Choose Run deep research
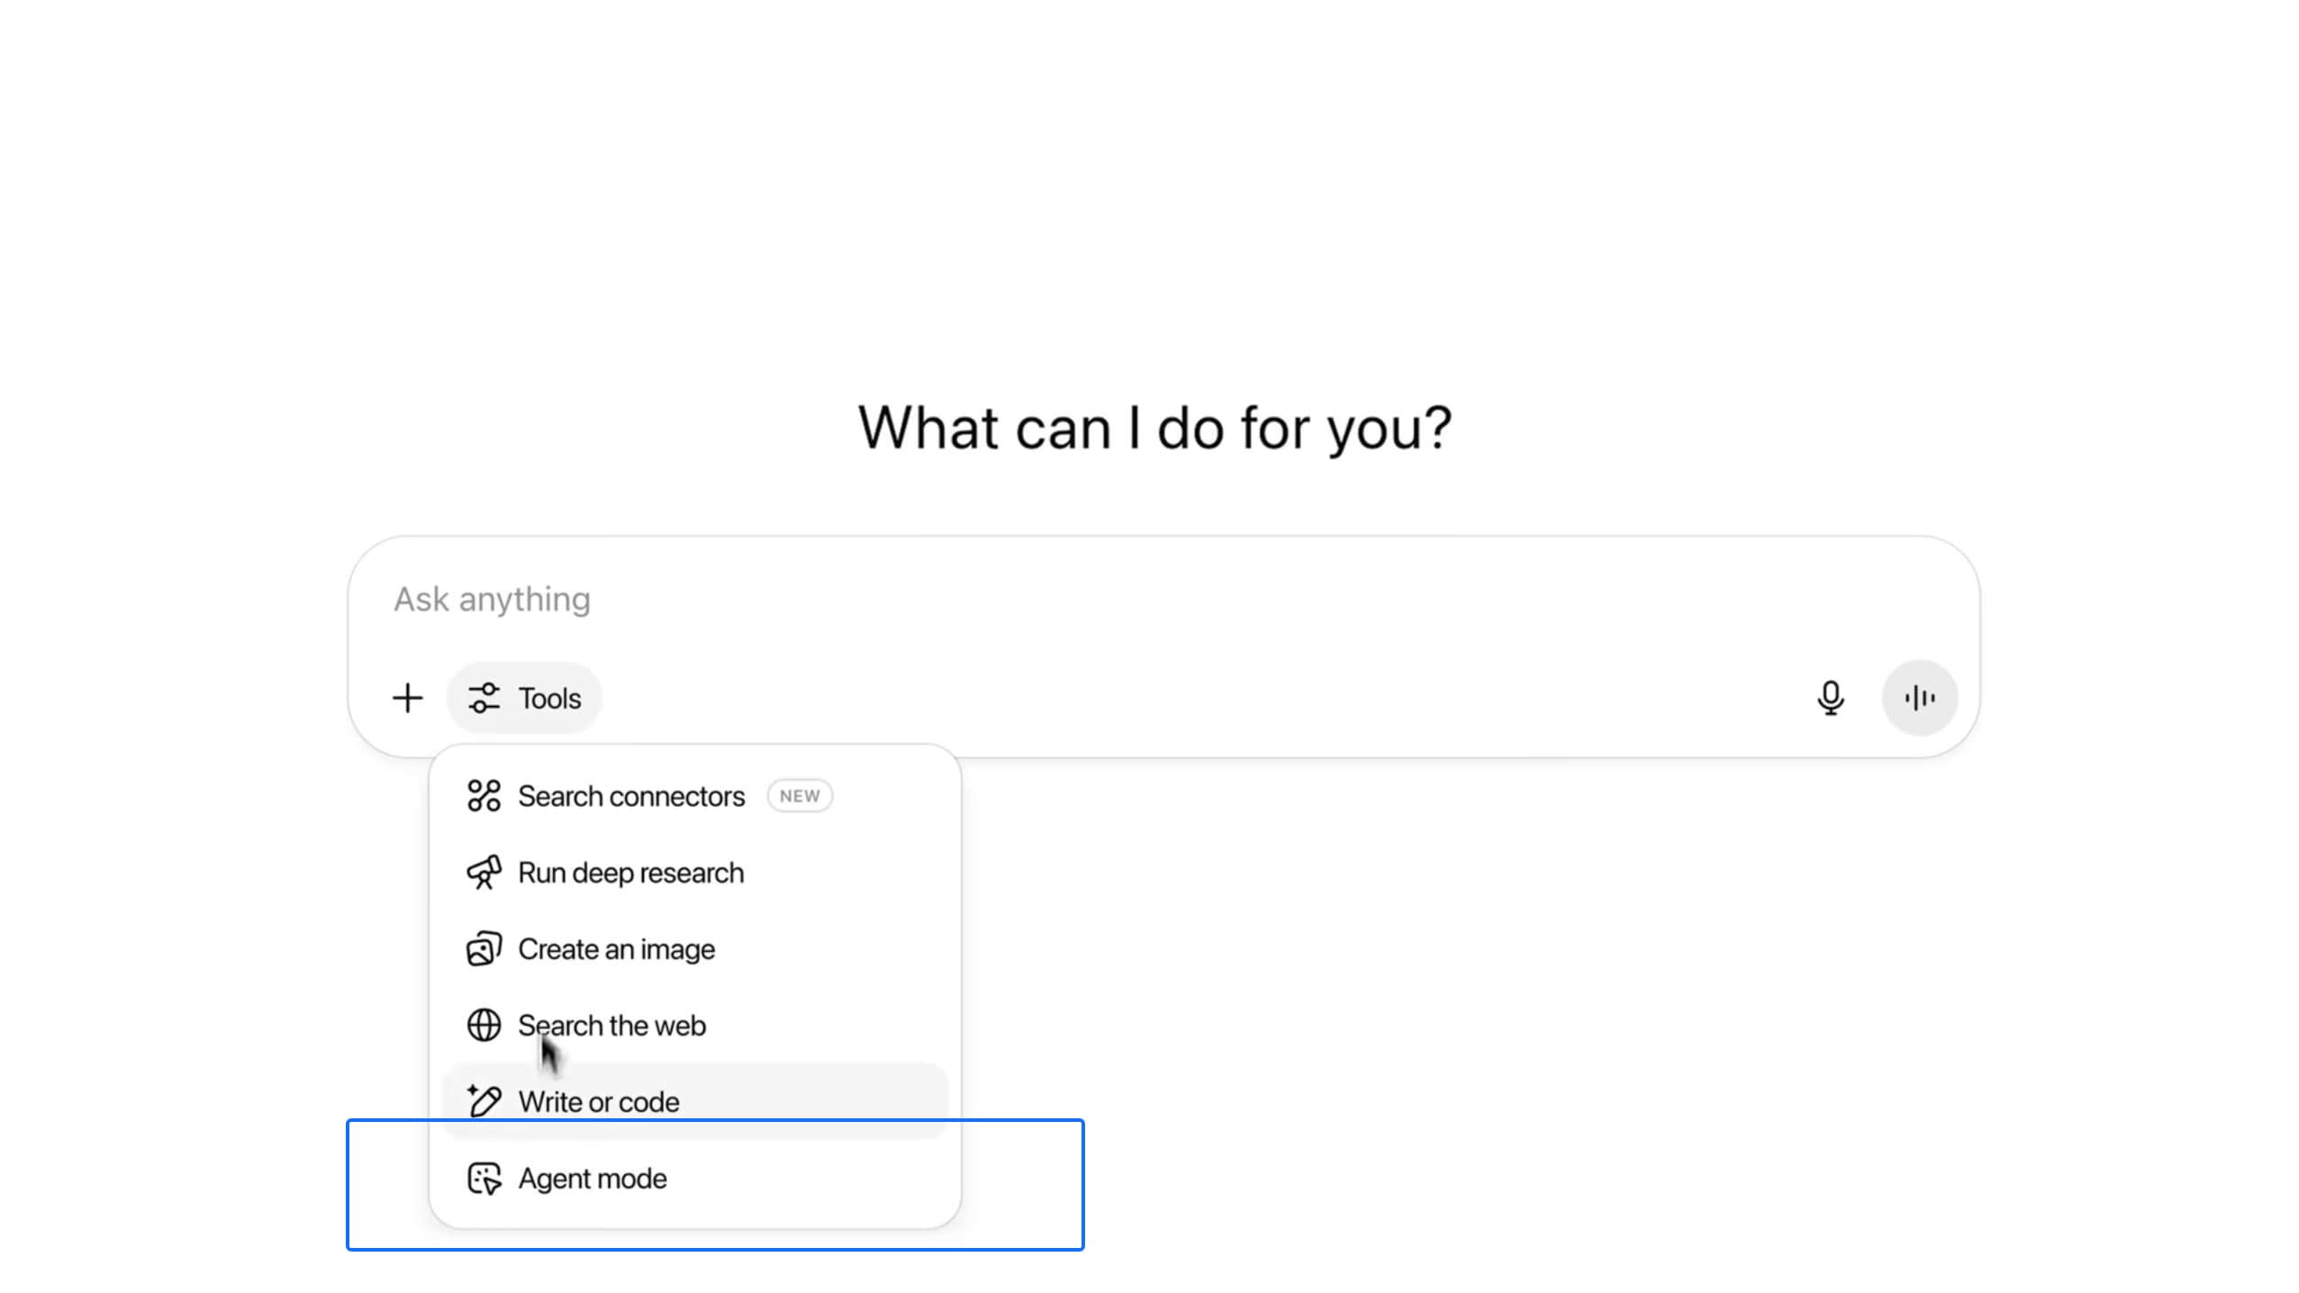 click(694, 873)
